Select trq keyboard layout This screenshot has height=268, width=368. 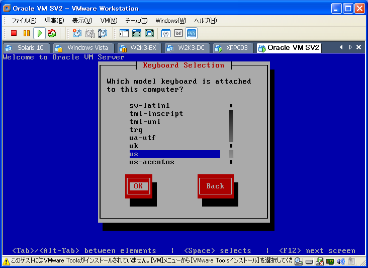click(x=175, y=130)
